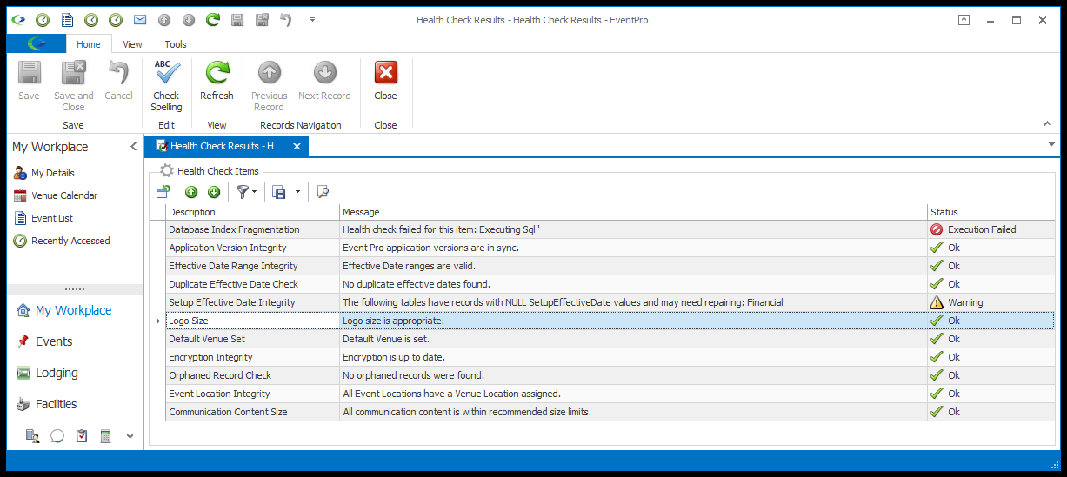
Task: Click the ribbon display options button
Action: pos(964,19)
